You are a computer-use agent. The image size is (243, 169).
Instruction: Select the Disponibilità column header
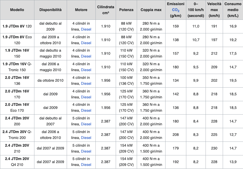[51, 10]
